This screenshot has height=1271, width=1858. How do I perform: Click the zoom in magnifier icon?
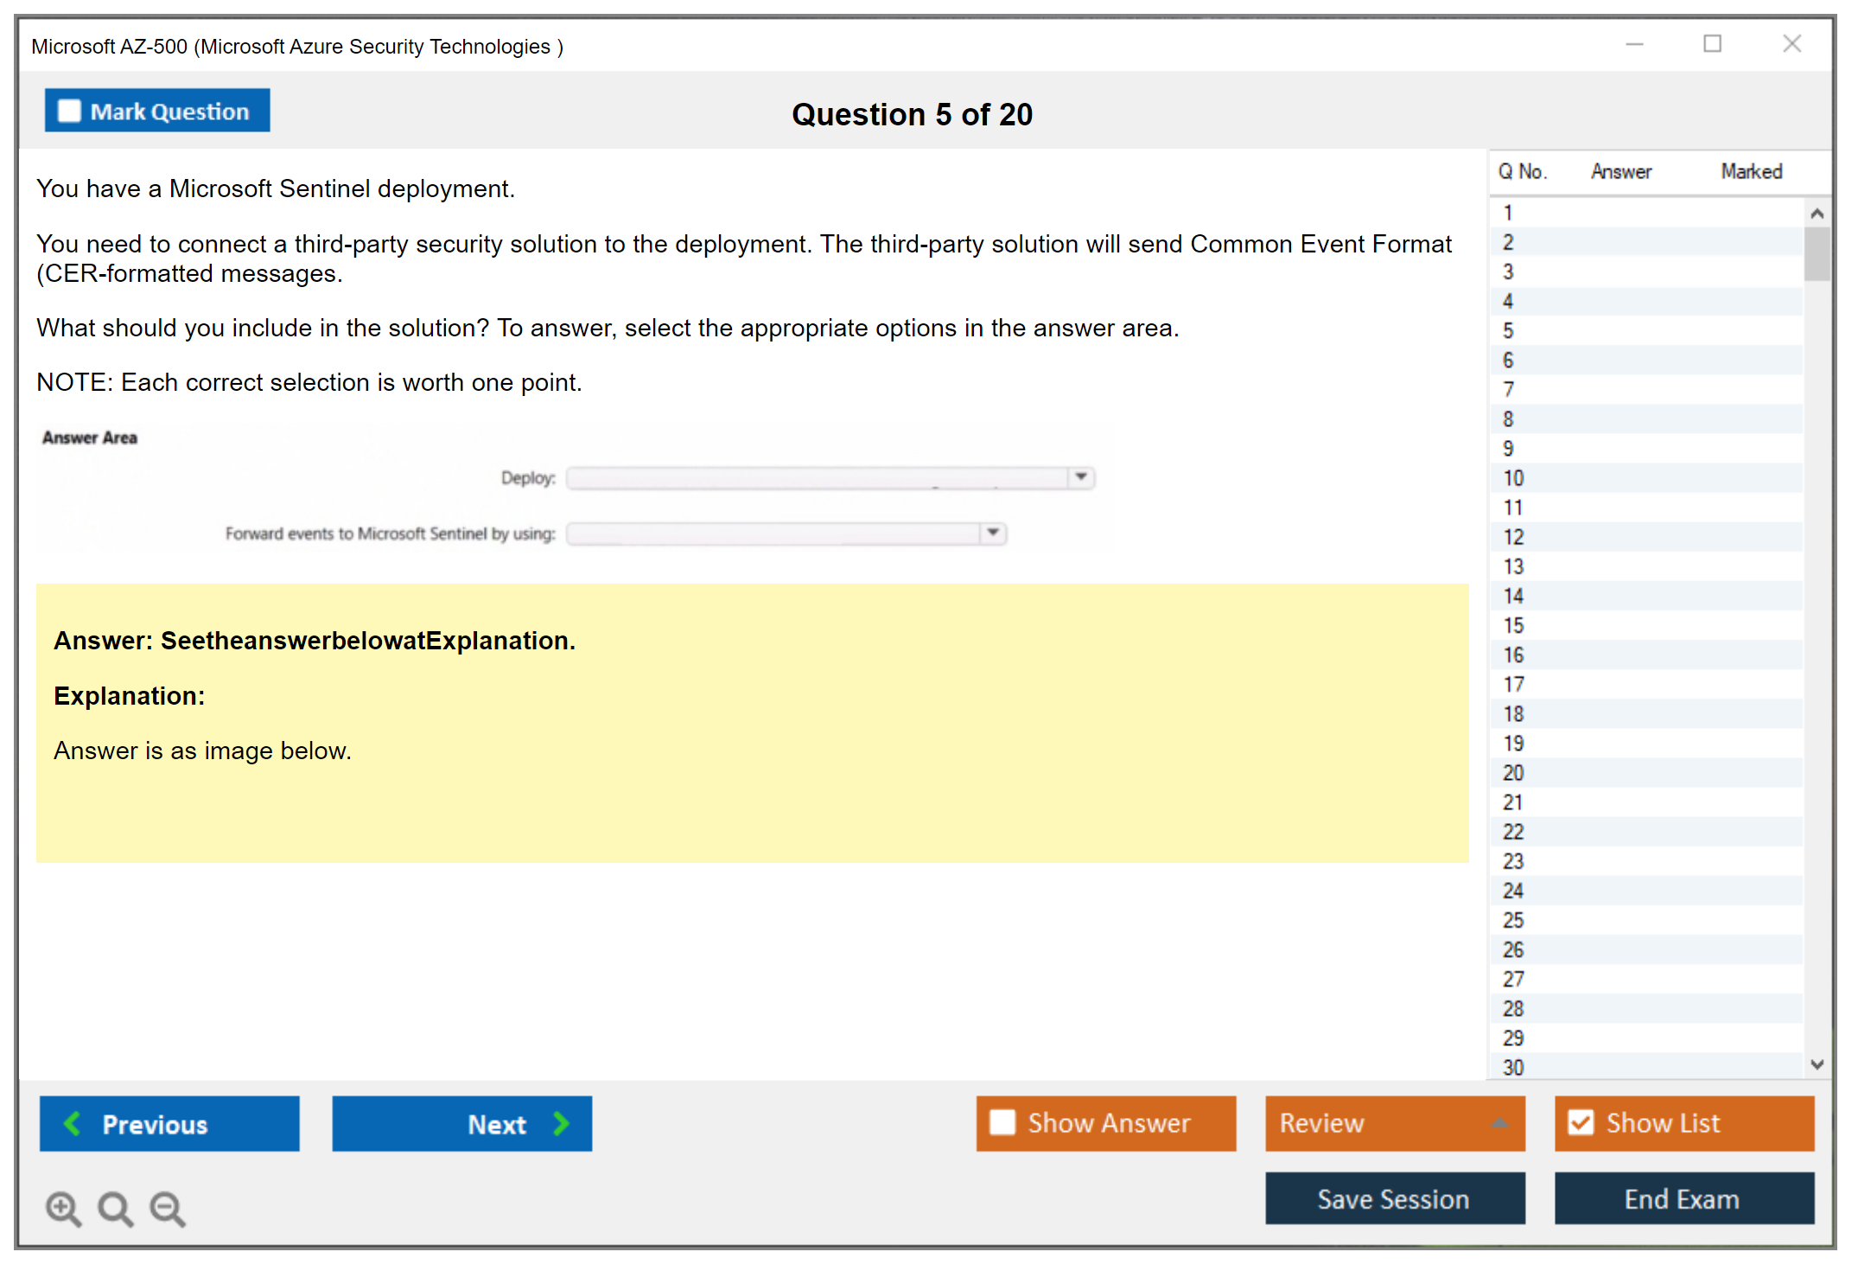[63, 1208]
